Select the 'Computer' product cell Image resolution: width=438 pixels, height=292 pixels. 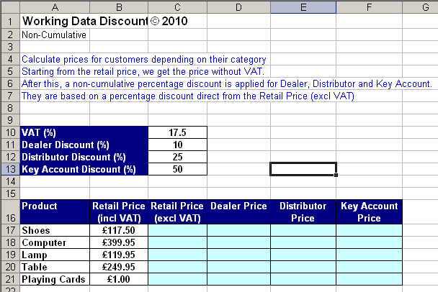55,242
